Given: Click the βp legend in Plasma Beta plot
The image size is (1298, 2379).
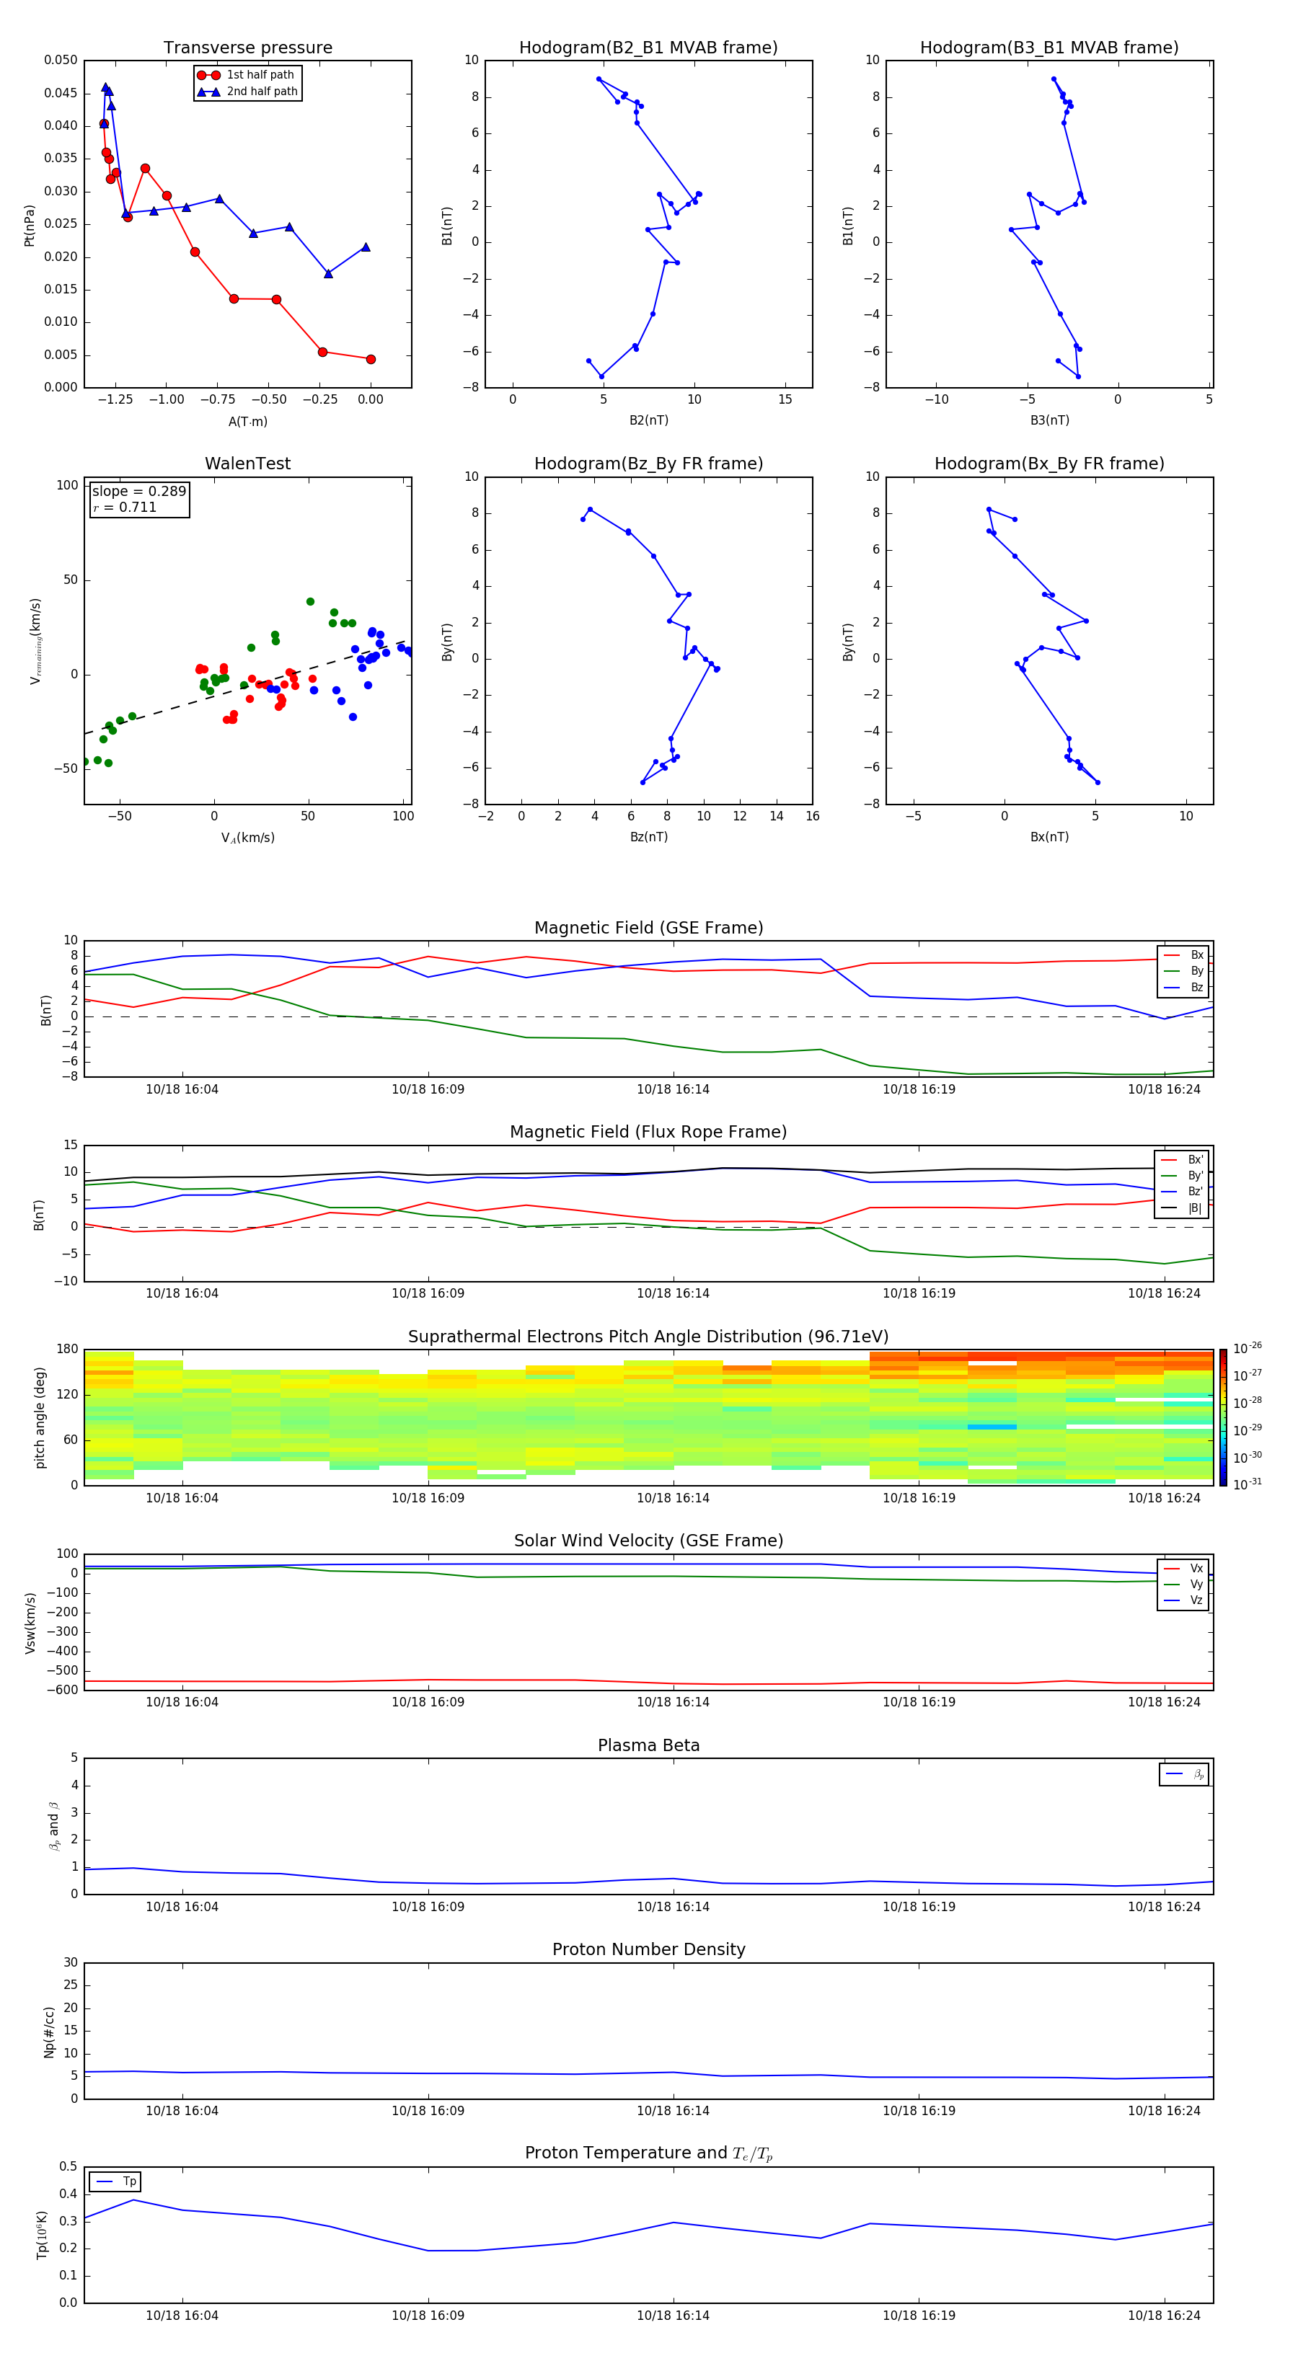Looking at the screenshot, I should (1184, 1774).
